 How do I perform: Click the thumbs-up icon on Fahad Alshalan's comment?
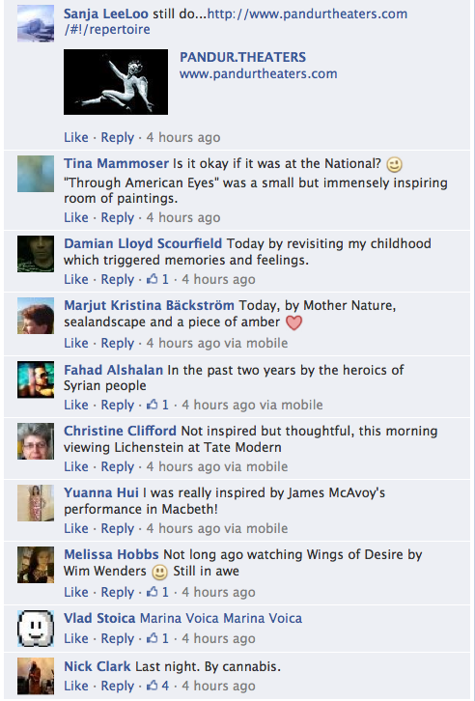tap(153, 405)
